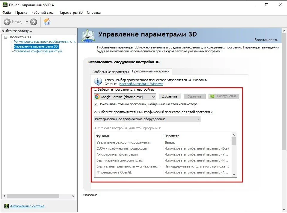Maximize the NVIDIA Control Panel window
The image size is (287, 213).
pos(267,5)
